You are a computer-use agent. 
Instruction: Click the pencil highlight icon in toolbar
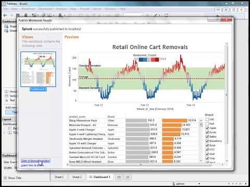click(156, 15)
